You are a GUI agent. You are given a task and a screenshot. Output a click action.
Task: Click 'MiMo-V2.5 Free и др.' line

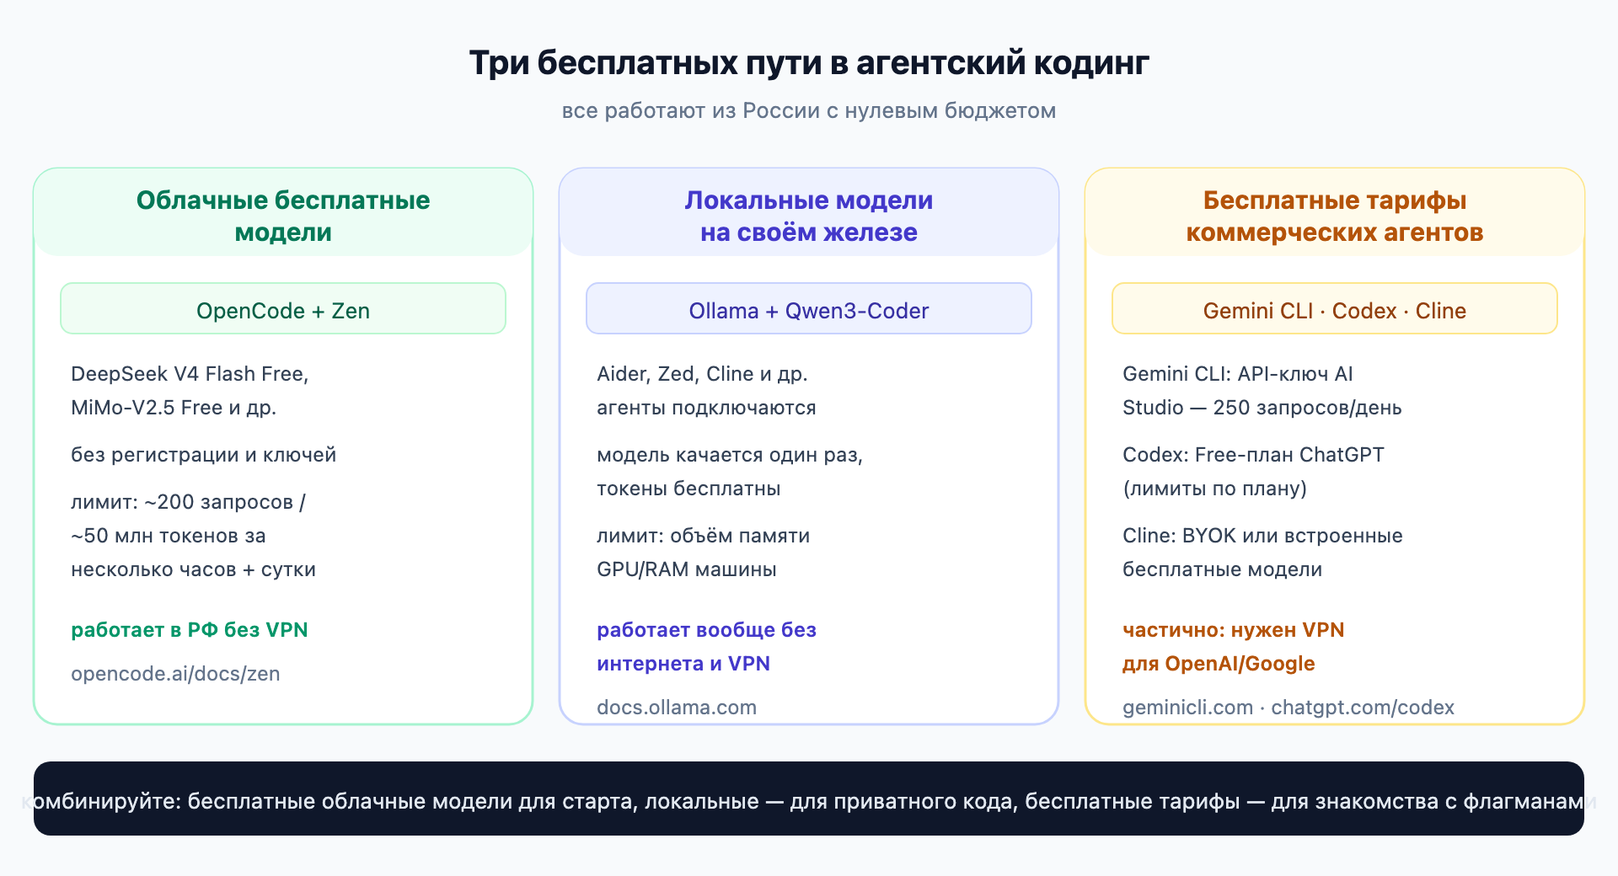click(x=174, y=408)
